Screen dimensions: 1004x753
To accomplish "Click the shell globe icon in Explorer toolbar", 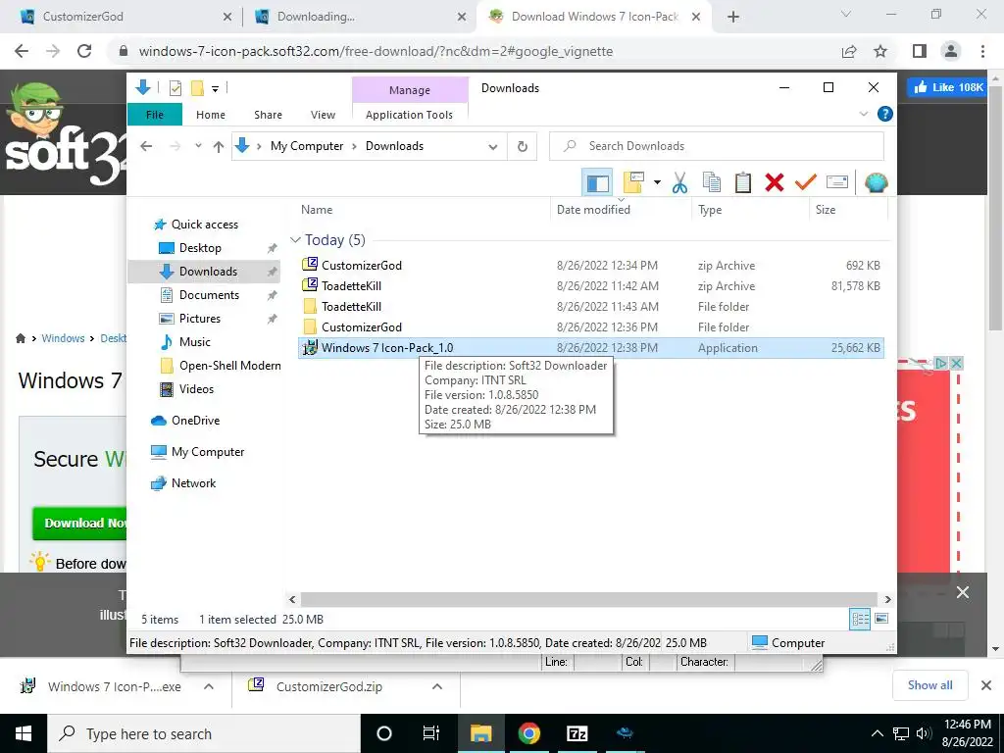I will 876,183.
